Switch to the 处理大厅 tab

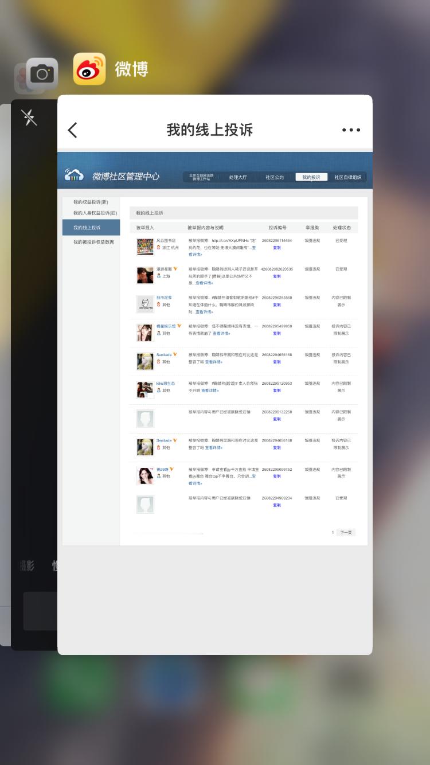click(x=237, y=177)
